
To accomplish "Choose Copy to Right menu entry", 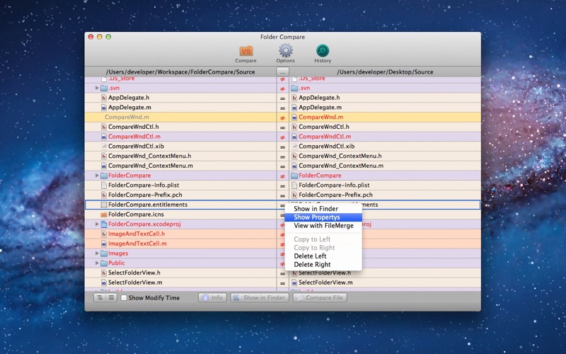I will click(323, 248).
